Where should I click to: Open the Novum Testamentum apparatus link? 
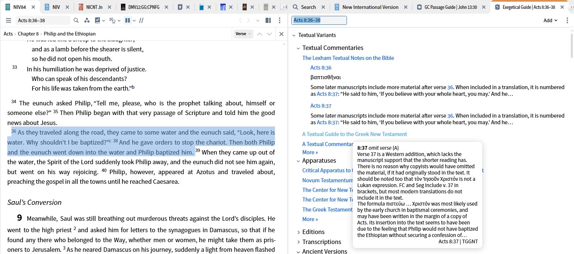(x=327, y=180)
